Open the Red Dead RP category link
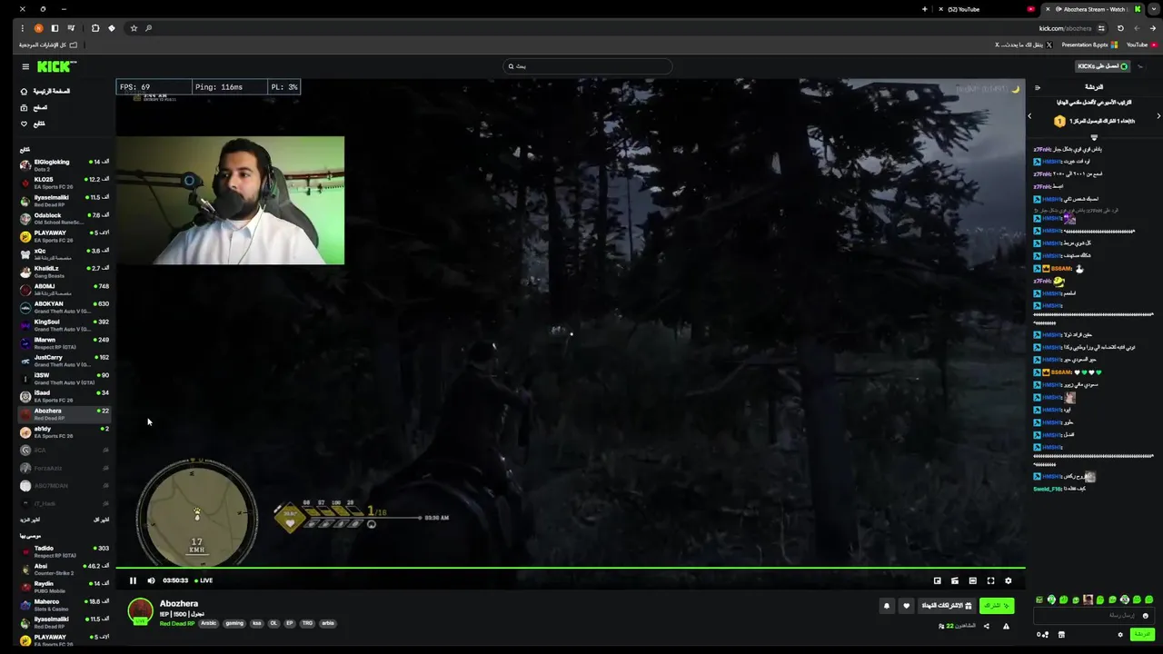This screenshot has height=654, width=1163. click(177, 624)
